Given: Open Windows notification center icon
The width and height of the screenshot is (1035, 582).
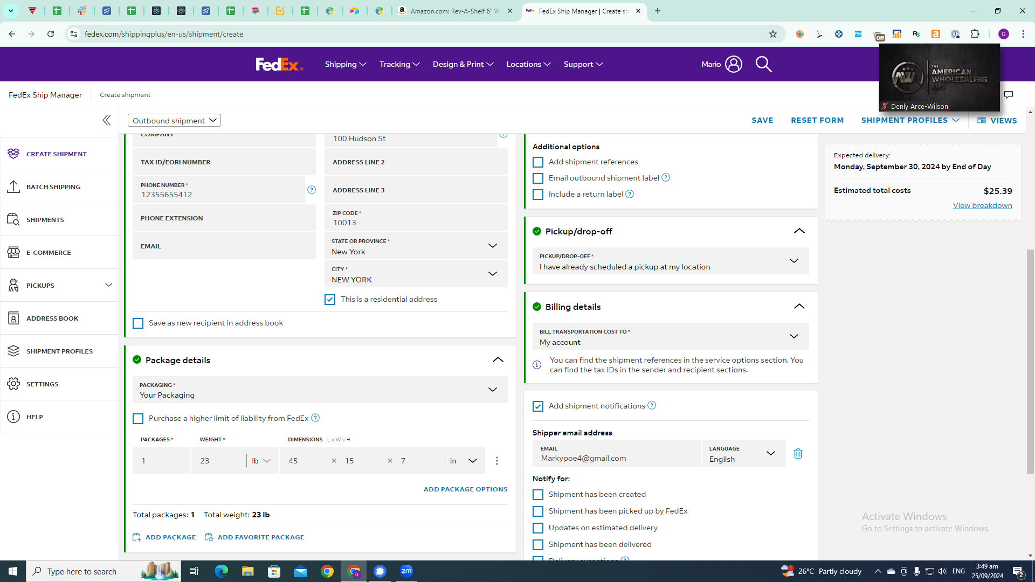Looking at the screenshot, I should coord(1018,571).
